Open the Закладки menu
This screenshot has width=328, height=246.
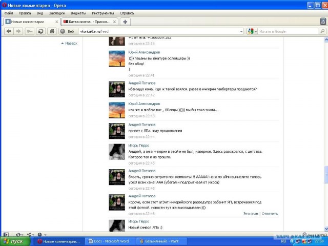(x=56, y=13)
